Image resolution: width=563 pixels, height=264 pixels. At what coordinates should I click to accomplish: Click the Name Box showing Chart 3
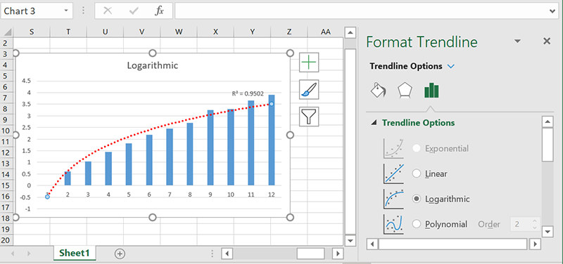tap(32, 11)
